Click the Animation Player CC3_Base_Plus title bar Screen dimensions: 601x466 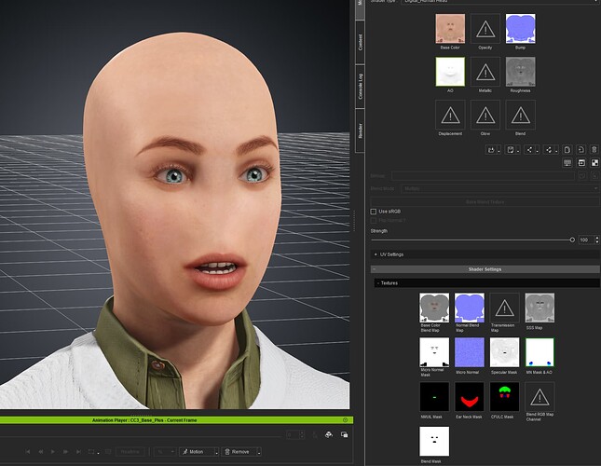pyautogui.click(x=177, y=420)
